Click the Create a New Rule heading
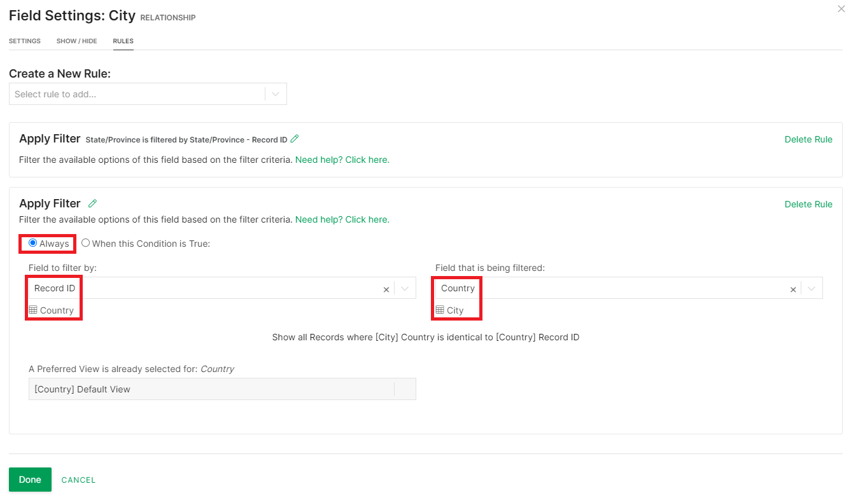 point(60,74)
